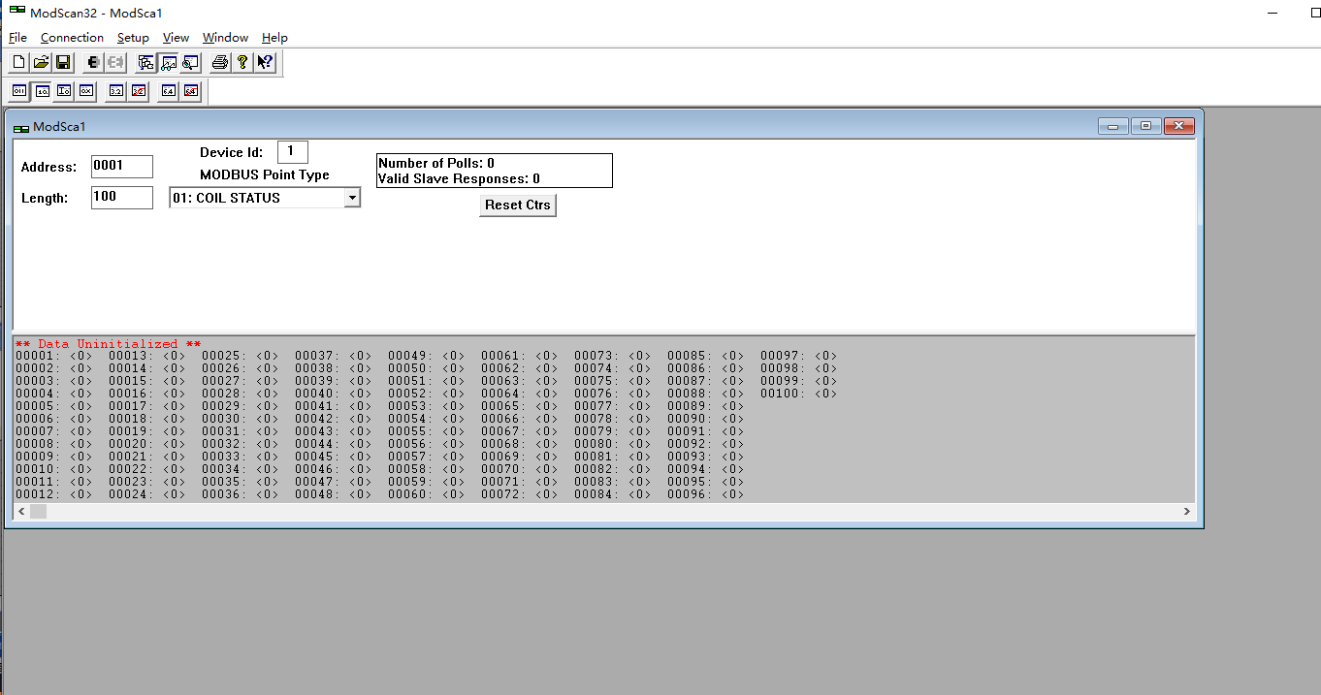Select coil entry '00100: <0>'
Viewport: 1321px width, 695px height.
coord(798,394)
